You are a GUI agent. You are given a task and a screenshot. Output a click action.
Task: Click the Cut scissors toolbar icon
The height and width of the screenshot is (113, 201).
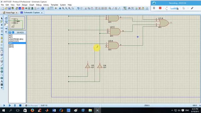click(86, 8)
